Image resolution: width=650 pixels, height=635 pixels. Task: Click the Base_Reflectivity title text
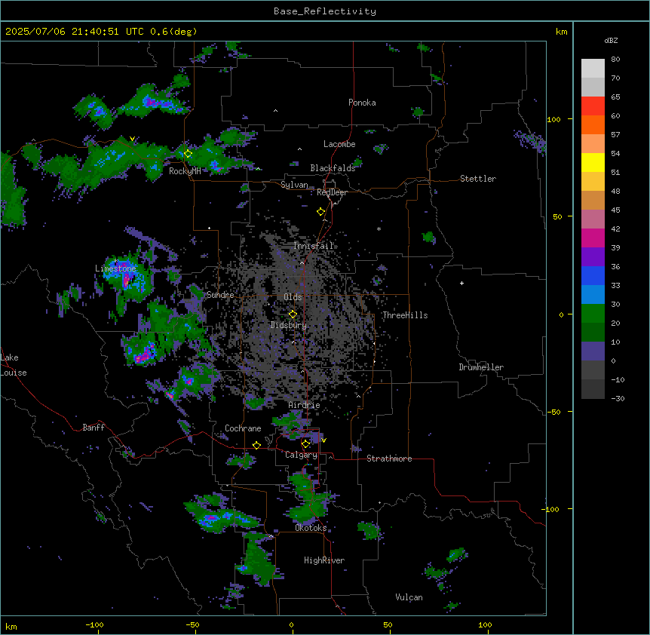coord(325,11)
